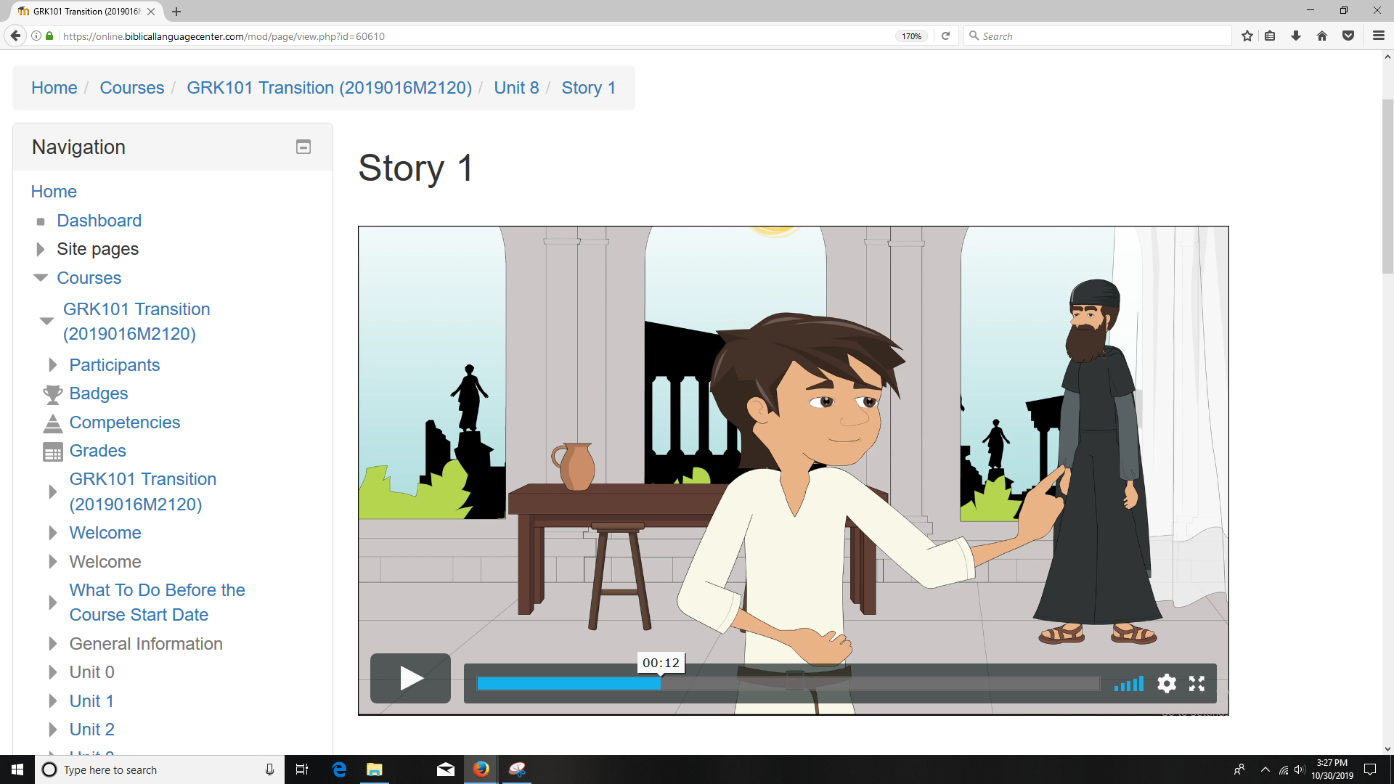This screenshot has height=784, width=1394.
Task: Launch Microsoft Edge from taskbar
Action: click(339, 769)
